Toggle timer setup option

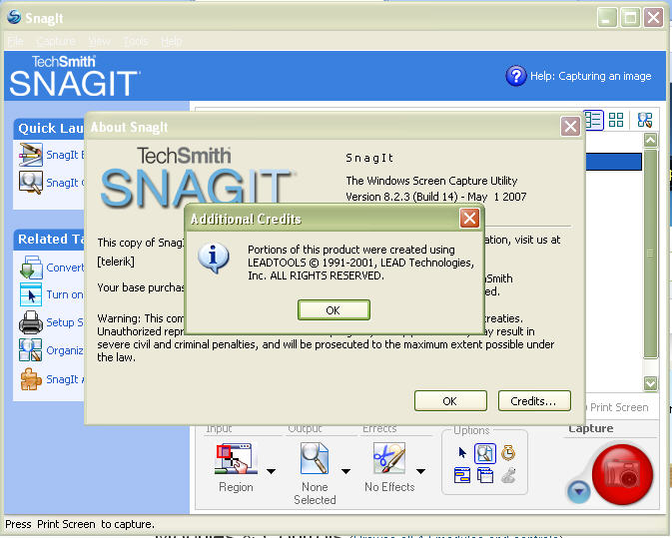coord(508,453)
